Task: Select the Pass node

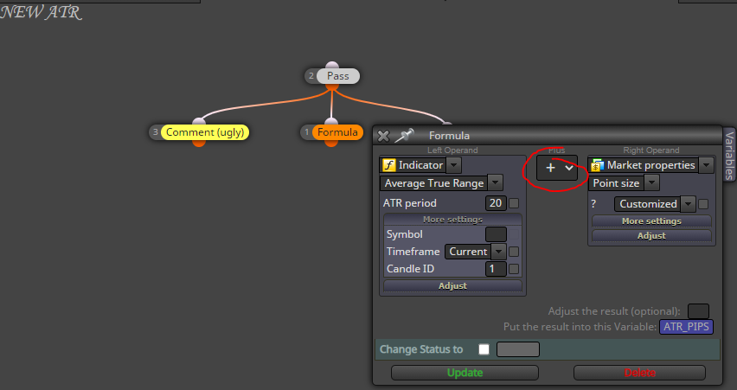Action: click(338, 76)
